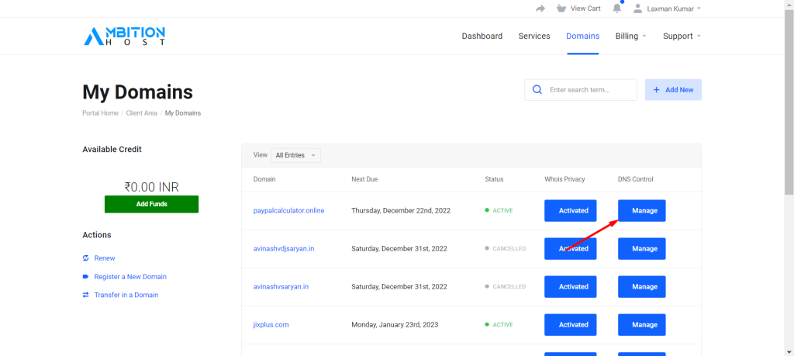
Task: Click the Transfer in a Domain arrows icon
Action: pos(85,295)
